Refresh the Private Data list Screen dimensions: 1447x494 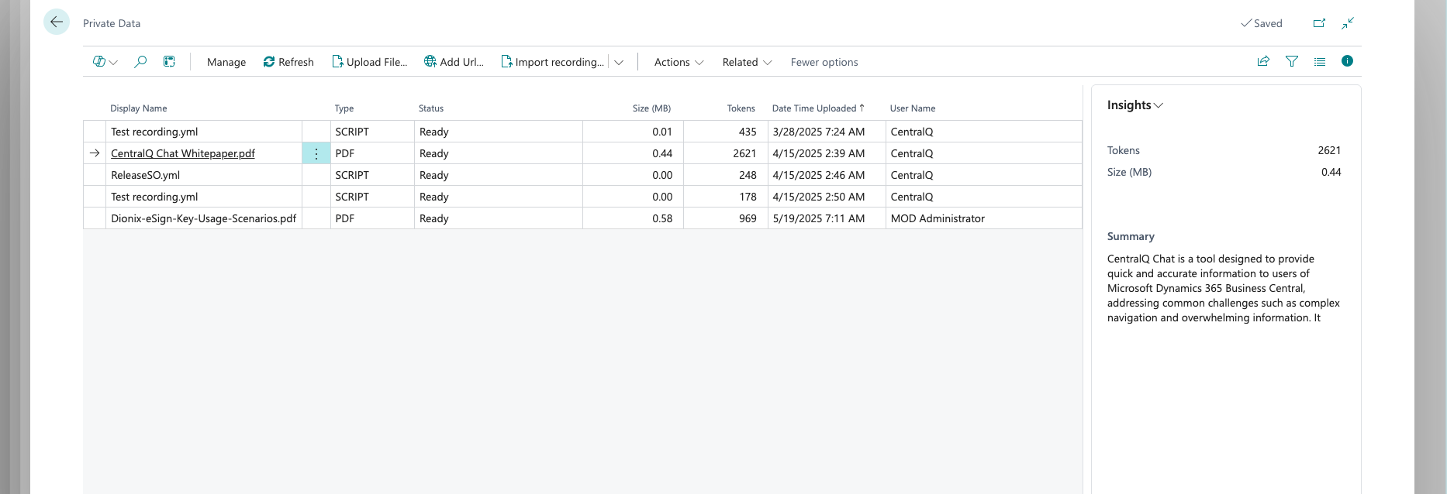288,62
